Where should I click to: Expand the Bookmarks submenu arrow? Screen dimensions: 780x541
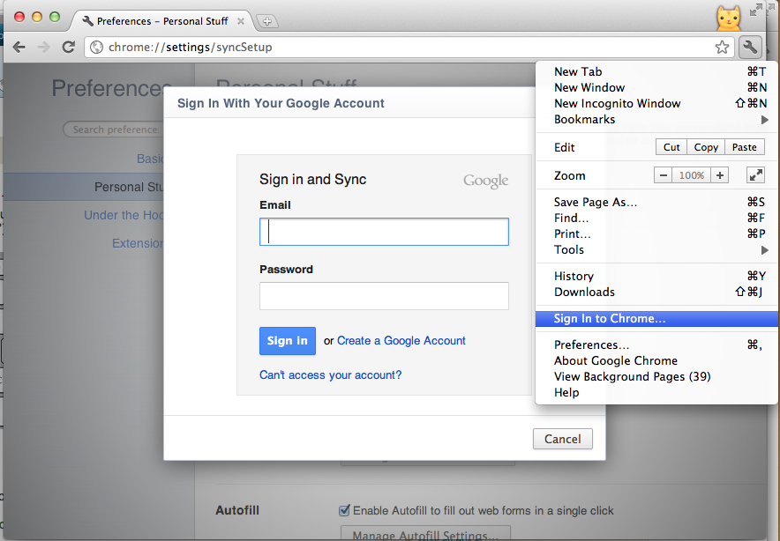click(x=765, y=120)
